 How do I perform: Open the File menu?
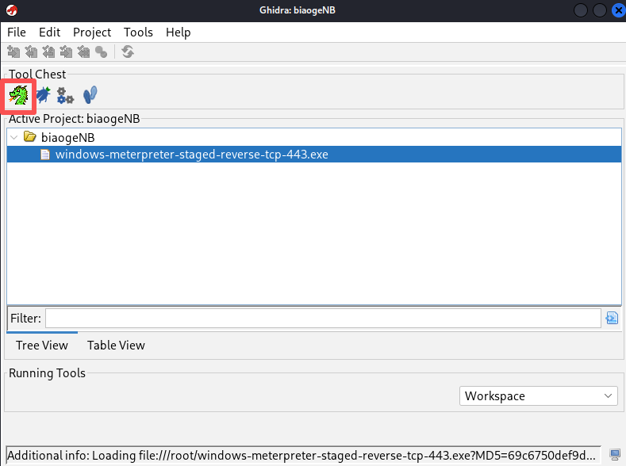click(x=17, y=32)
